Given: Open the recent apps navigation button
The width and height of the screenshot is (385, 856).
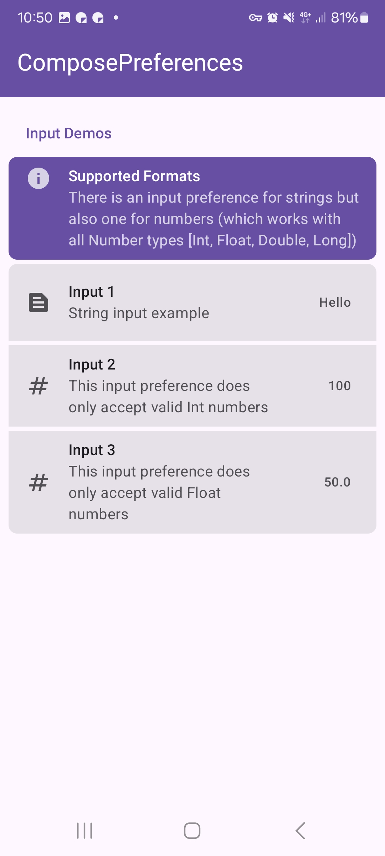Looking at the screenshot, I should click(x=84, y=831).
